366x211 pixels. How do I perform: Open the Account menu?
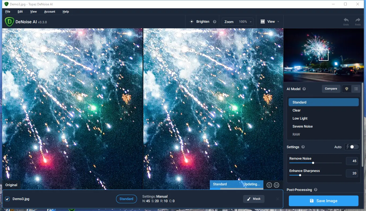50,12
